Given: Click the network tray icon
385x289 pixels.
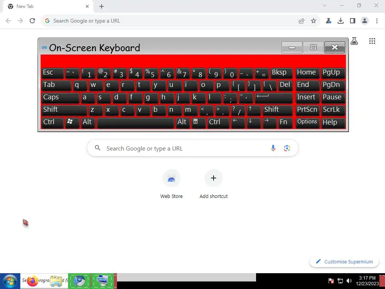Looking at the screenshot, I should pyautogui.click(x=340, y=281).
